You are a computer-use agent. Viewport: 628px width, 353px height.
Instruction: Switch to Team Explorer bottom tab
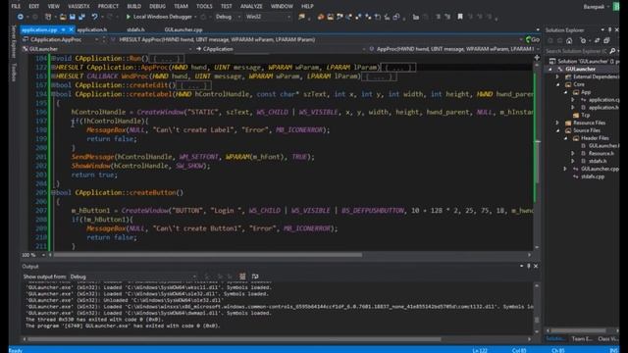pyautogui.click(x=582, y=339)
